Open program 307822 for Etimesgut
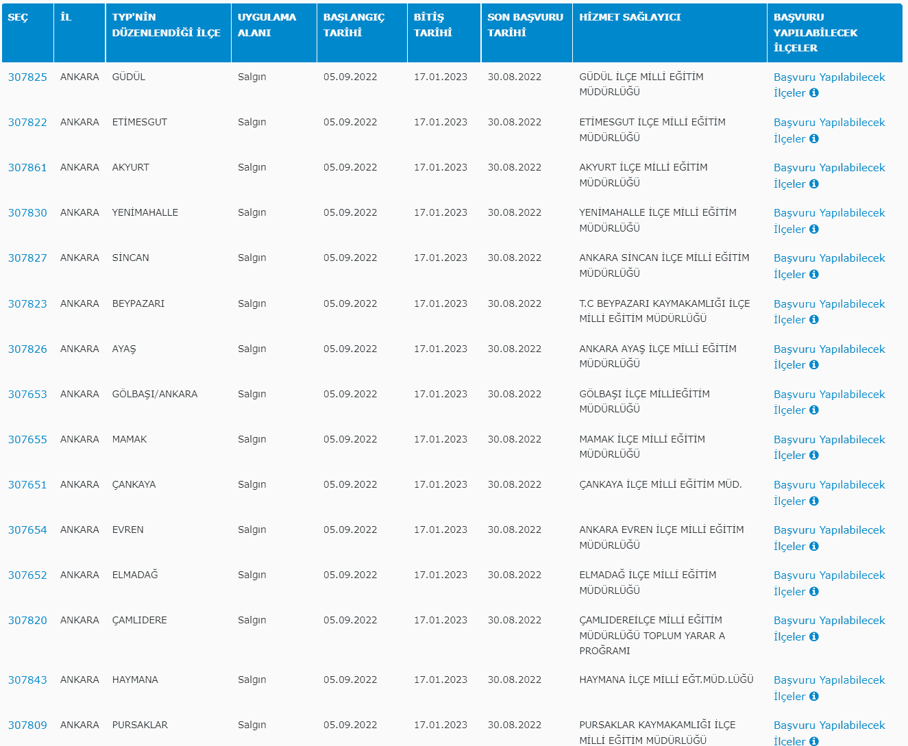 (27, 123)
